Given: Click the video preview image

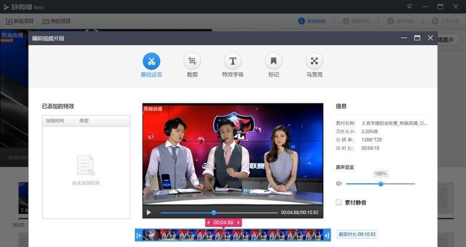Looking at the screenshot, I should click(233, 154).
